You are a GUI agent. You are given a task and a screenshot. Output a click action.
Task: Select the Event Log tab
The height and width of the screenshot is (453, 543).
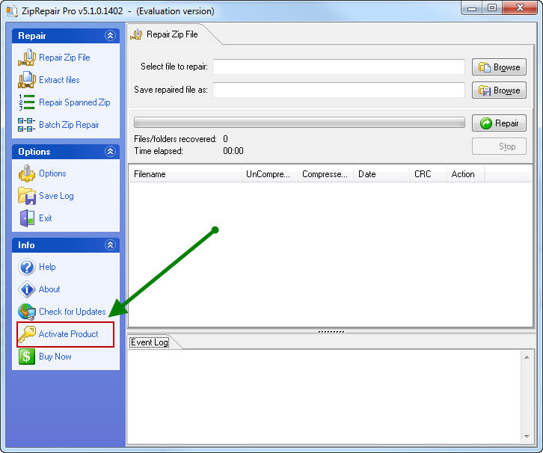click(x=150, y=342)
